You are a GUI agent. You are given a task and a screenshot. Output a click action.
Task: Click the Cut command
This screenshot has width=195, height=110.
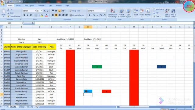coord(10,9)
